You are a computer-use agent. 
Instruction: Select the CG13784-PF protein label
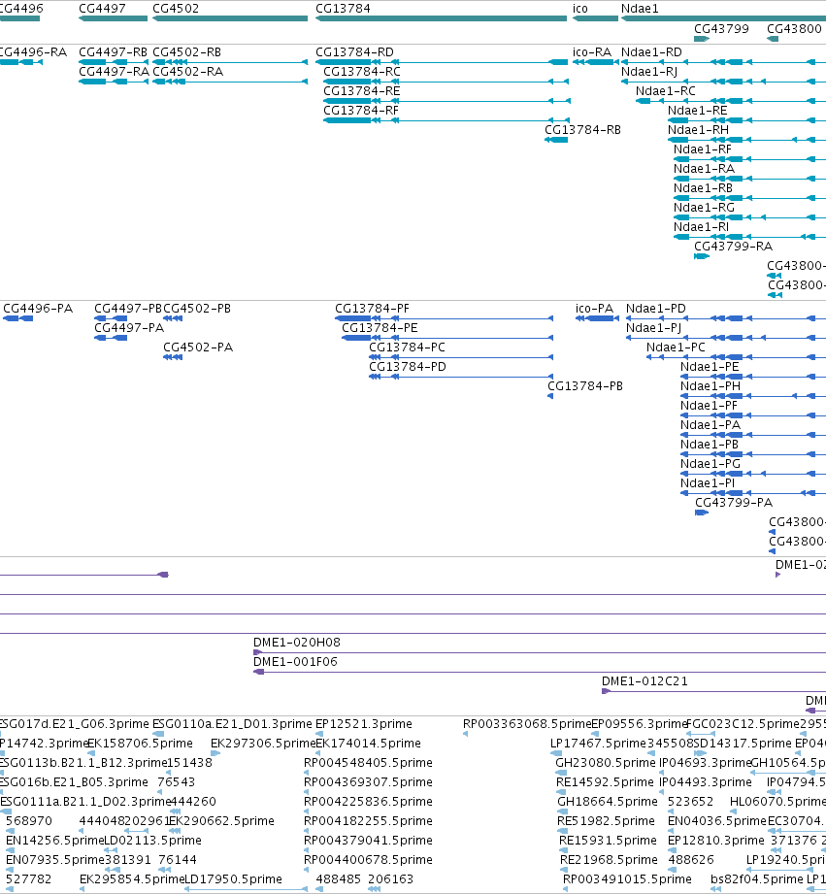pos(373,309)
